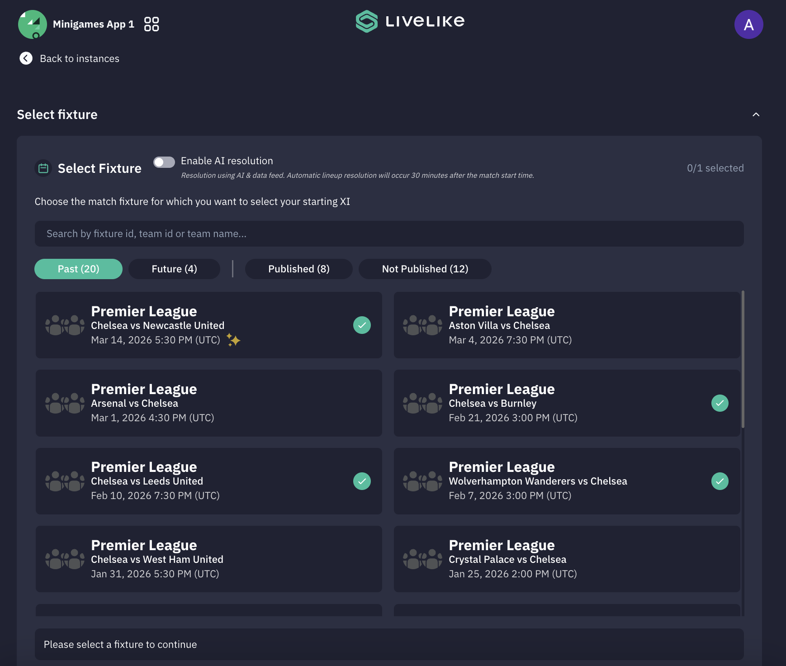Select the Chelsea vs West Ham United fixture
The height and width of the screenshot is (666, 786).
(x=209, y=559)
